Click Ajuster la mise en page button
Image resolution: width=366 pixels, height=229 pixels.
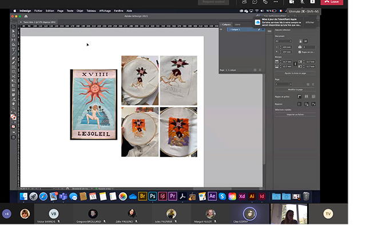(296, 73)
